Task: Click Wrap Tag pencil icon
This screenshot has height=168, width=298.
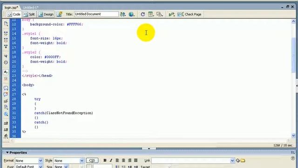Action: (6, 101)
